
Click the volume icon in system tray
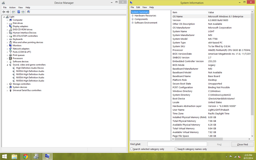pyautogui.click(x=239, y=157)
